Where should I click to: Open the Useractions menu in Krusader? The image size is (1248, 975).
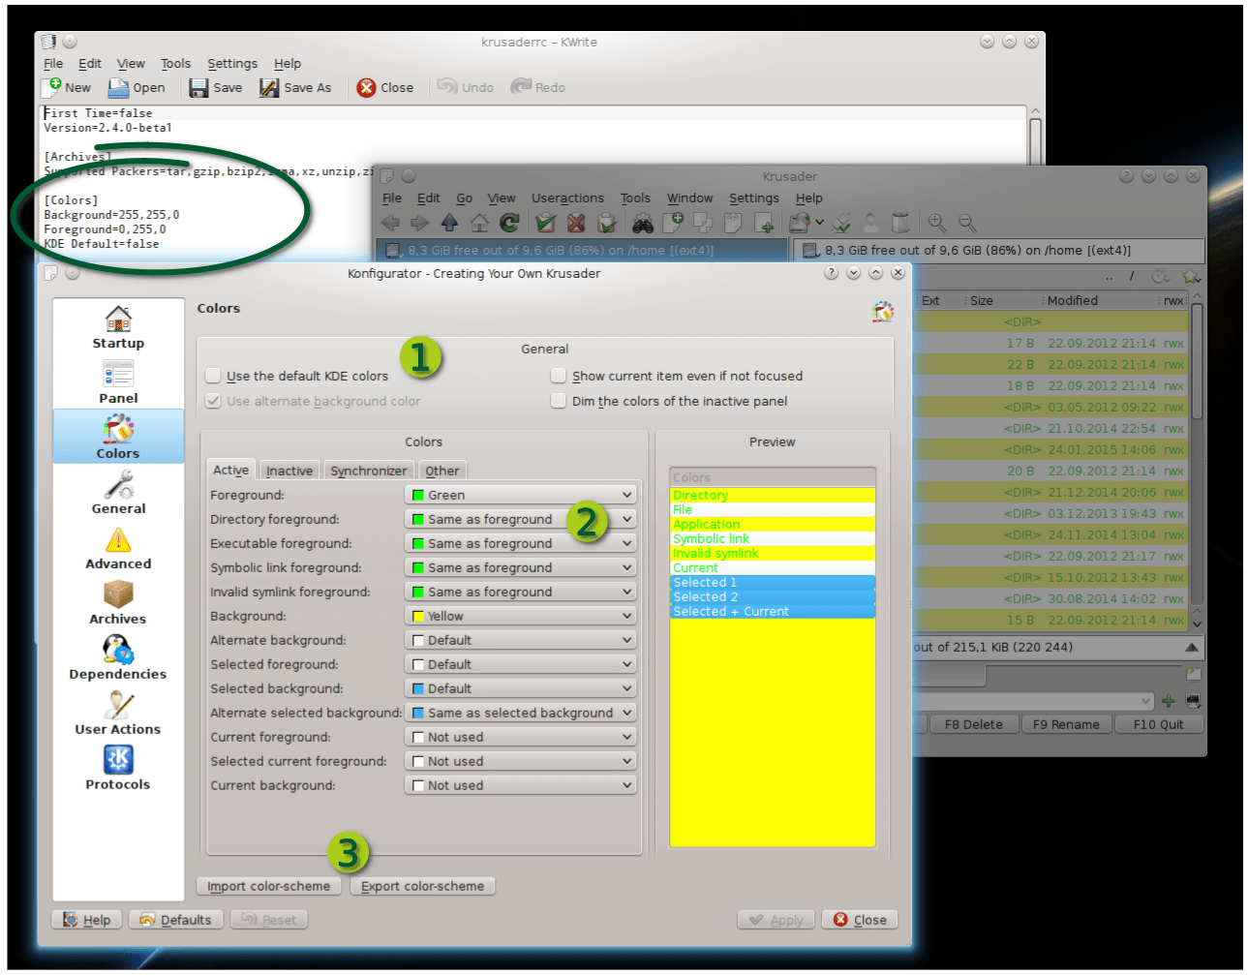(x=567, y=198)
